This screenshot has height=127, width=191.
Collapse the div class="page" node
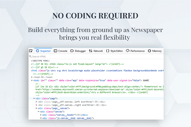(x=34, y=98)
